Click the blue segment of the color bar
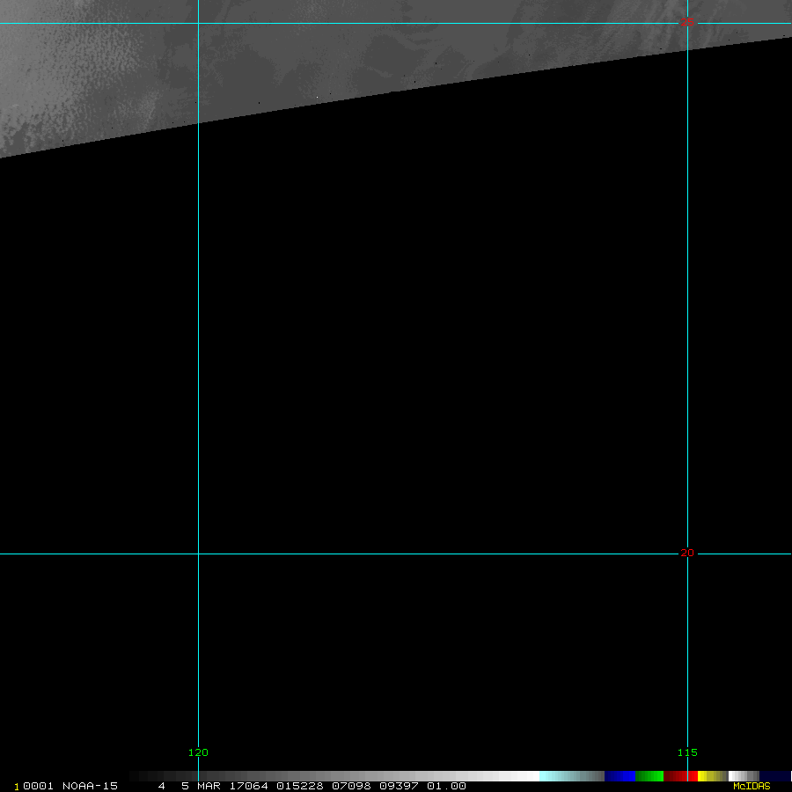 [620, 776]
